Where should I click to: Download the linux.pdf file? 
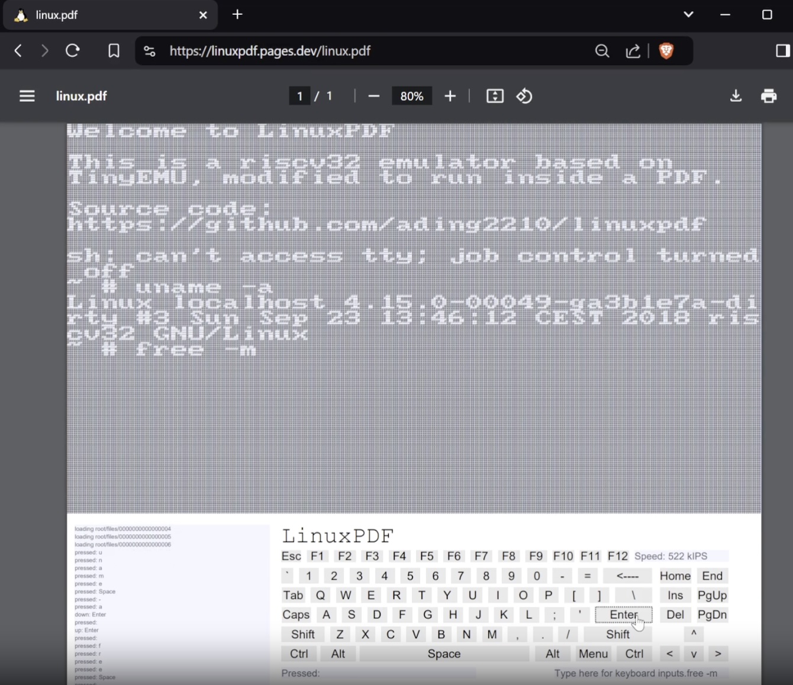(736, 96)
